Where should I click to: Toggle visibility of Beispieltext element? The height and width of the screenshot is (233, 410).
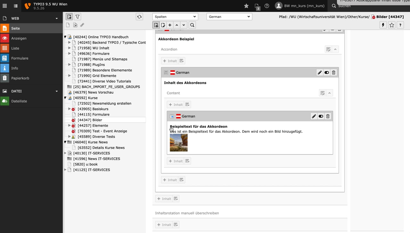[321, 116]
